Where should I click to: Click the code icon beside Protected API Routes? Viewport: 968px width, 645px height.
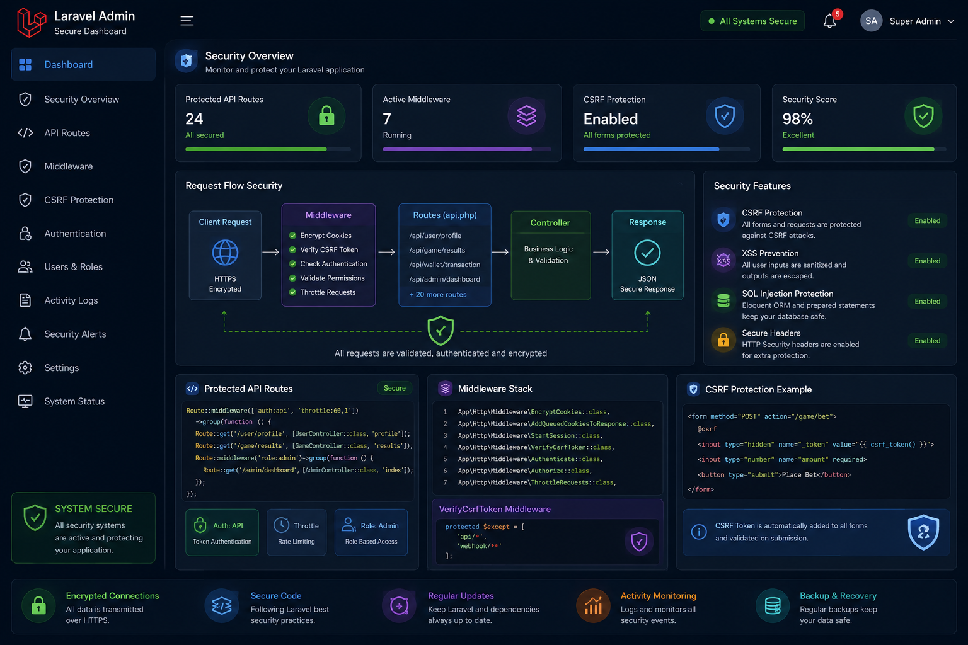coord(192,389)
